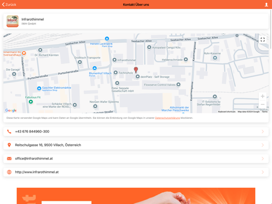
Task: Open the Datenschutzerklärung link
Action: click(x=168, y=118)
